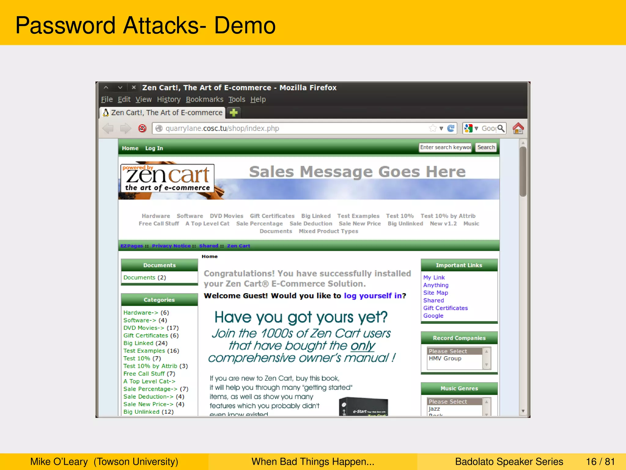Open a new tab with green plus
The height and width of the screenshot is (470, 626).
[234, 113]
